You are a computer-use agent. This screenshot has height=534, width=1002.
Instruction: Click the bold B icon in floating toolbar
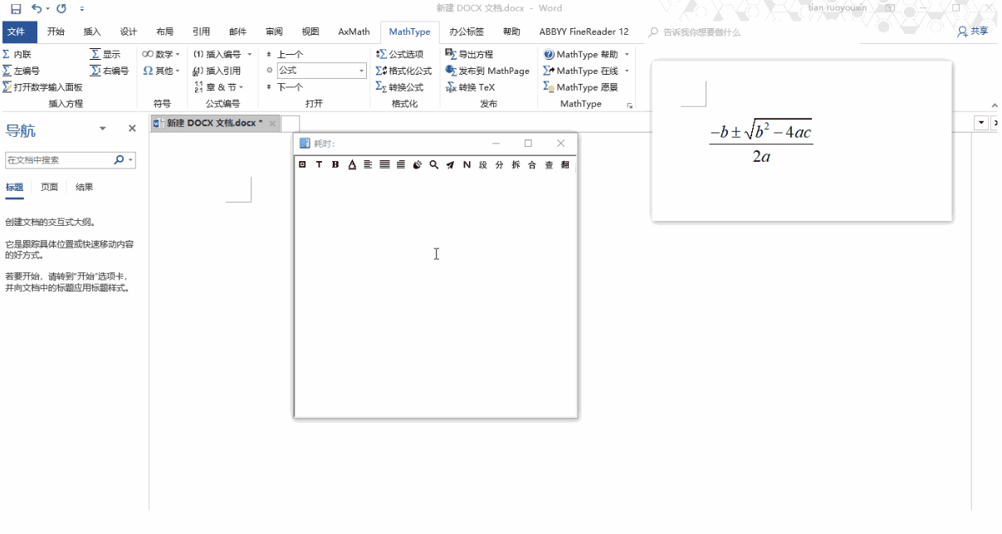335,164
